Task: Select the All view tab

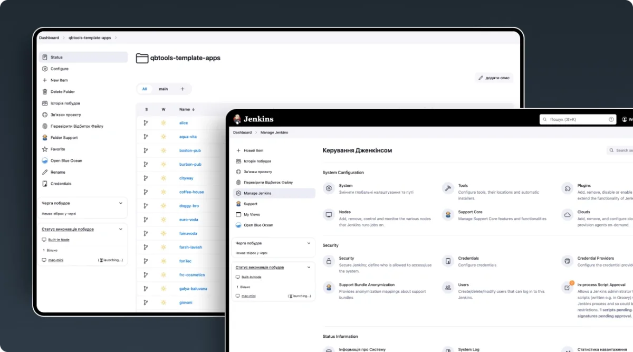Action: coord(145,89)
